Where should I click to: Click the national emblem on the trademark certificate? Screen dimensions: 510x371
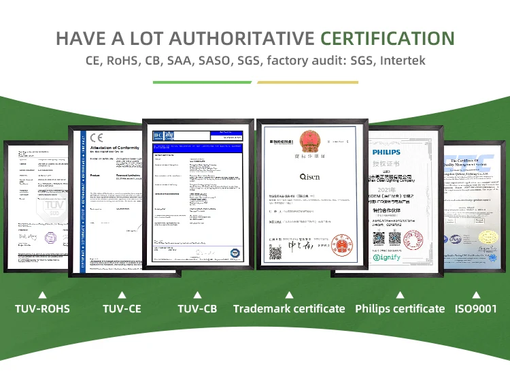point(310,141)
